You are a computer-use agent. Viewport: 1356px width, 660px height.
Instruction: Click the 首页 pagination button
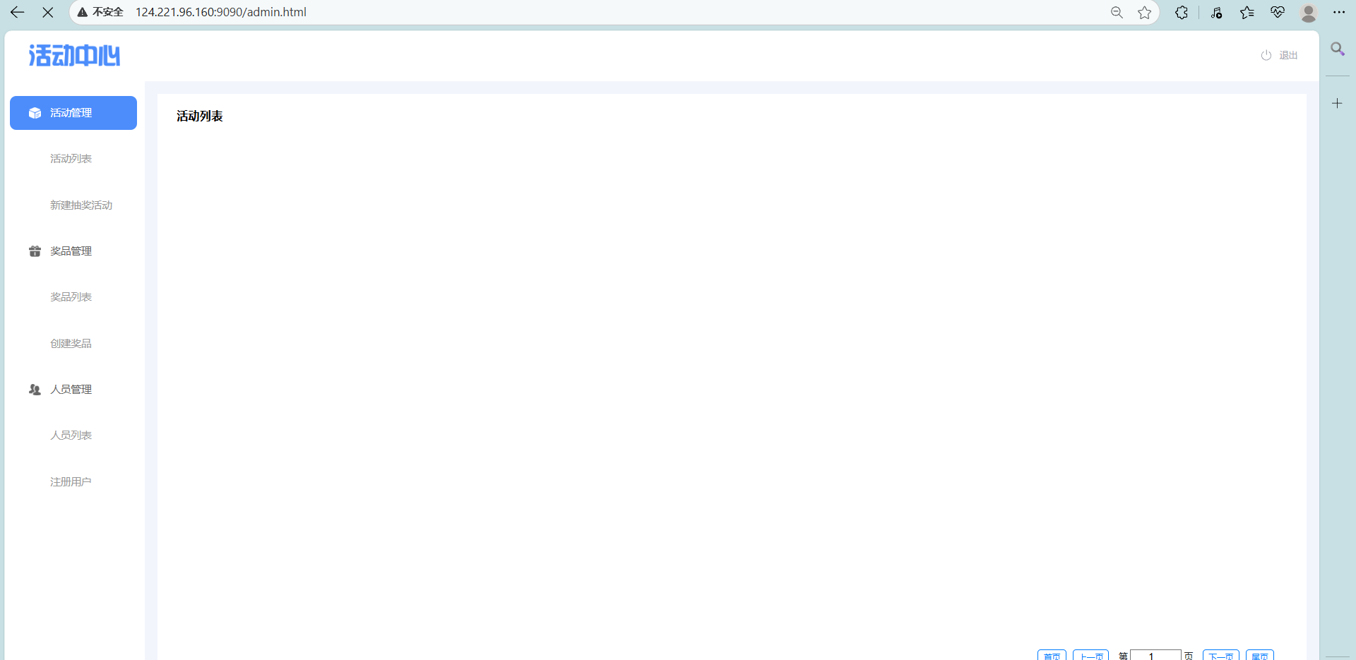tap(1052, 655)
